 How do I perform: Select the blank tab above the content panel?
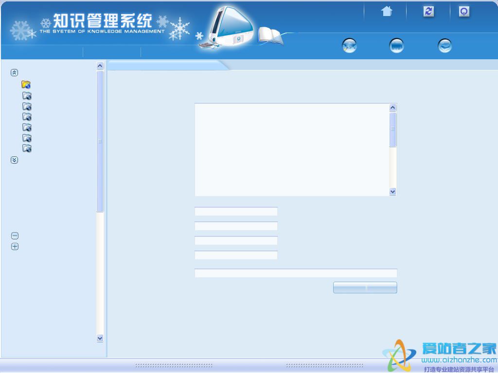pyautogui.click(x=165, y=65)
